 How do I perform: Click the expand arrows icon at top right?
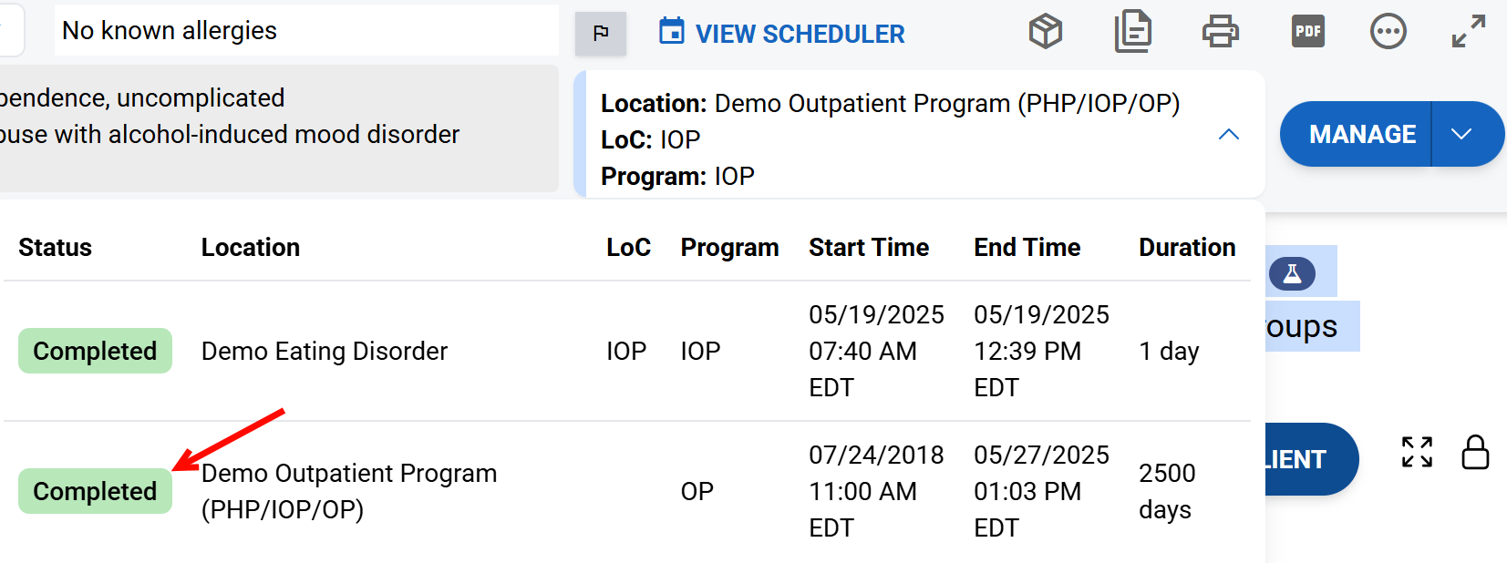tap(1469, 32)
